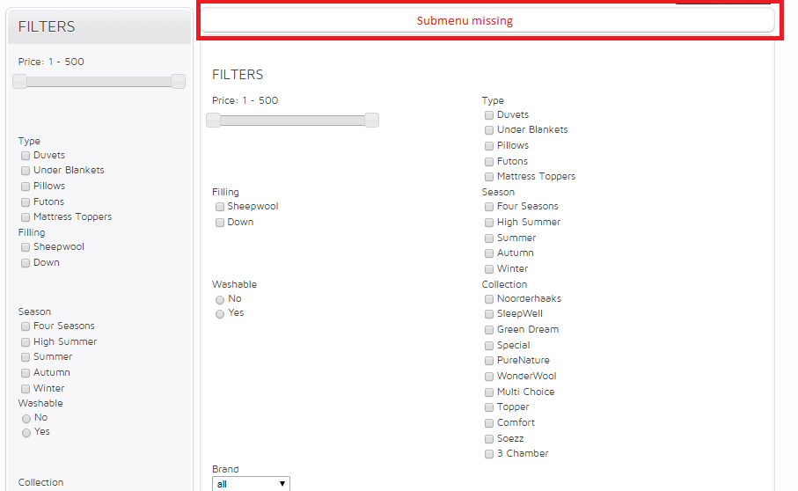Check the 3 Chamber collection

point(489,454)
